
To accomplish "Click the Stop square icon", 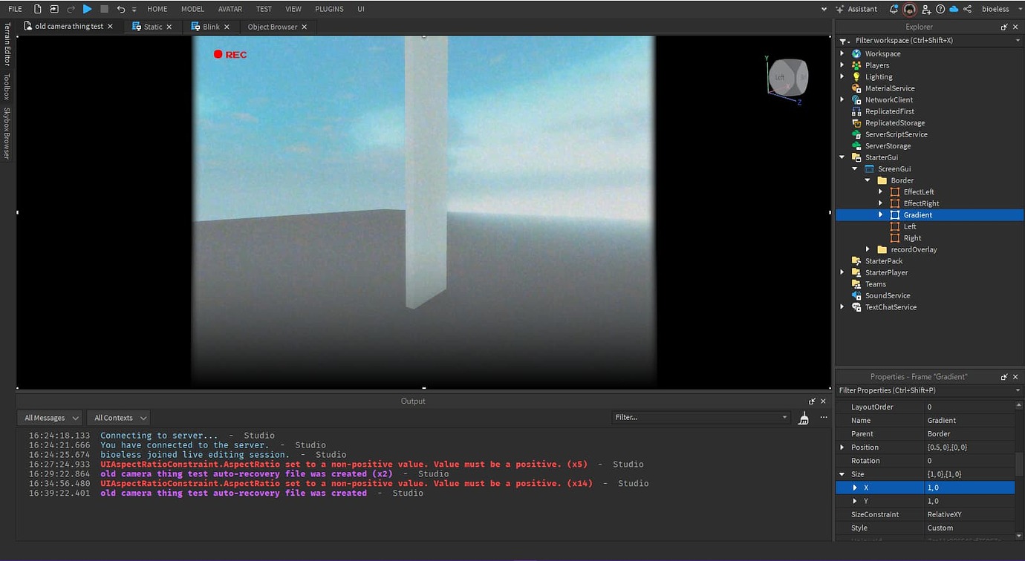I will [104, 9].
